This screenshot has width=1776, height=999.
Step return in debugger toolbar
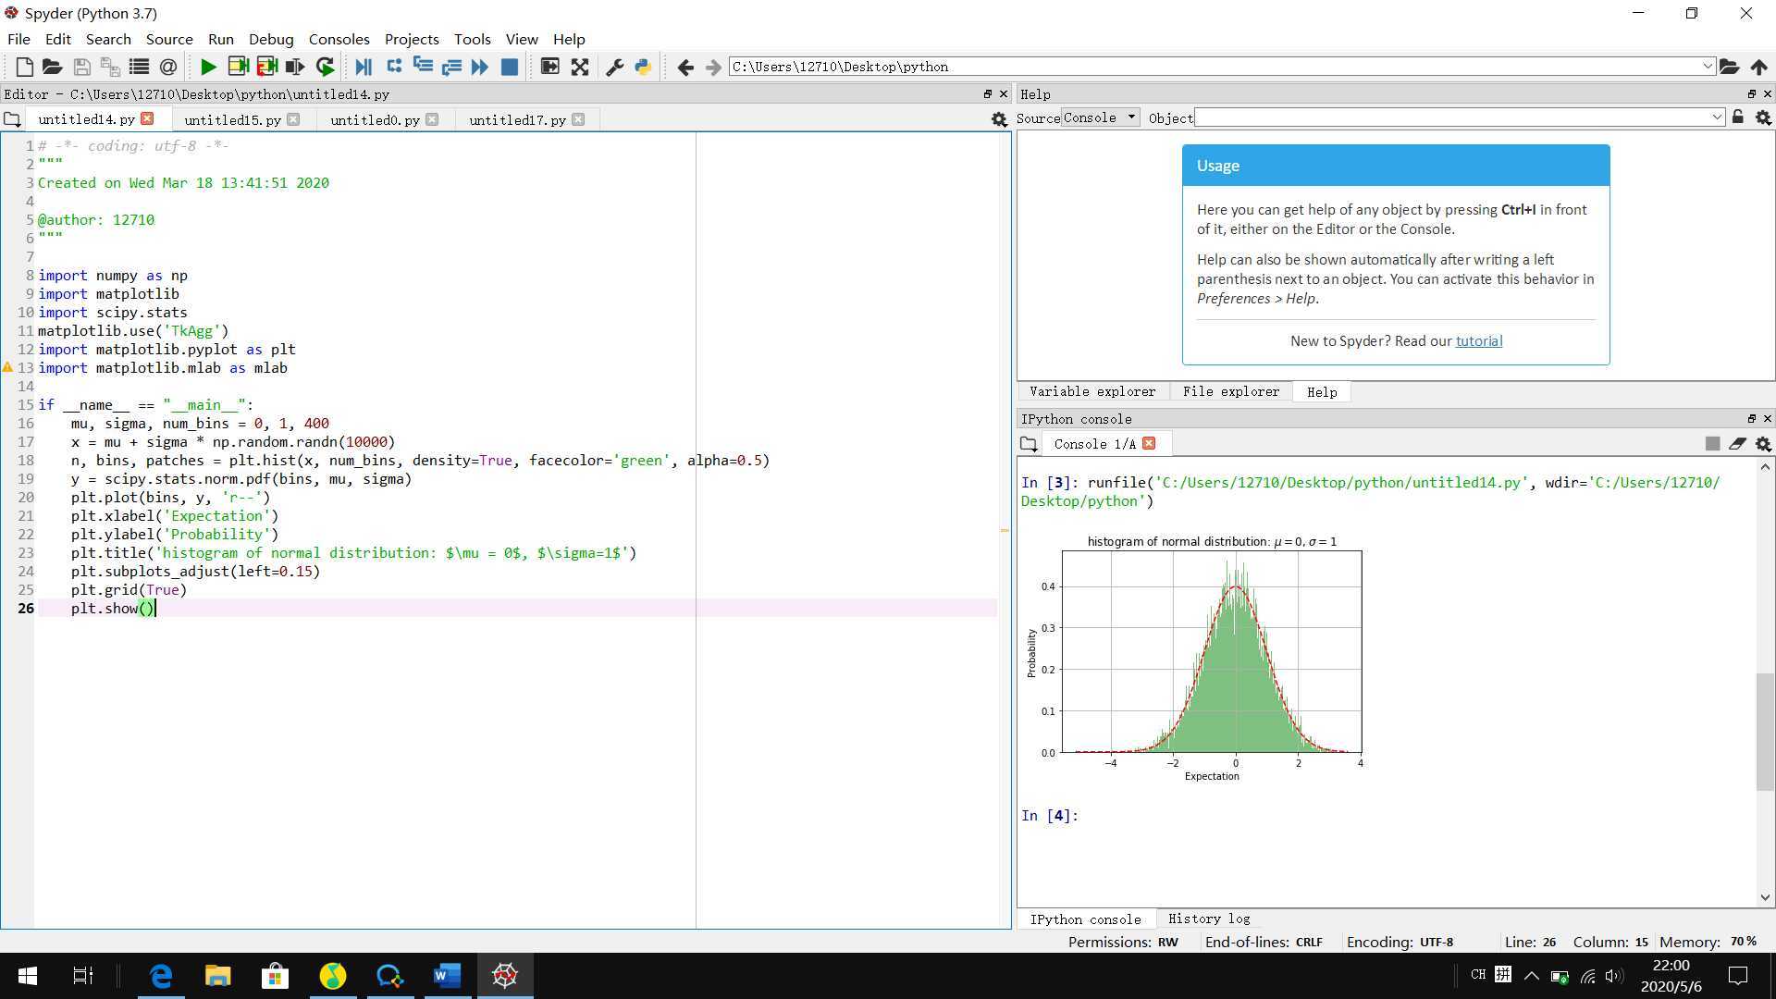pos(451,67)
